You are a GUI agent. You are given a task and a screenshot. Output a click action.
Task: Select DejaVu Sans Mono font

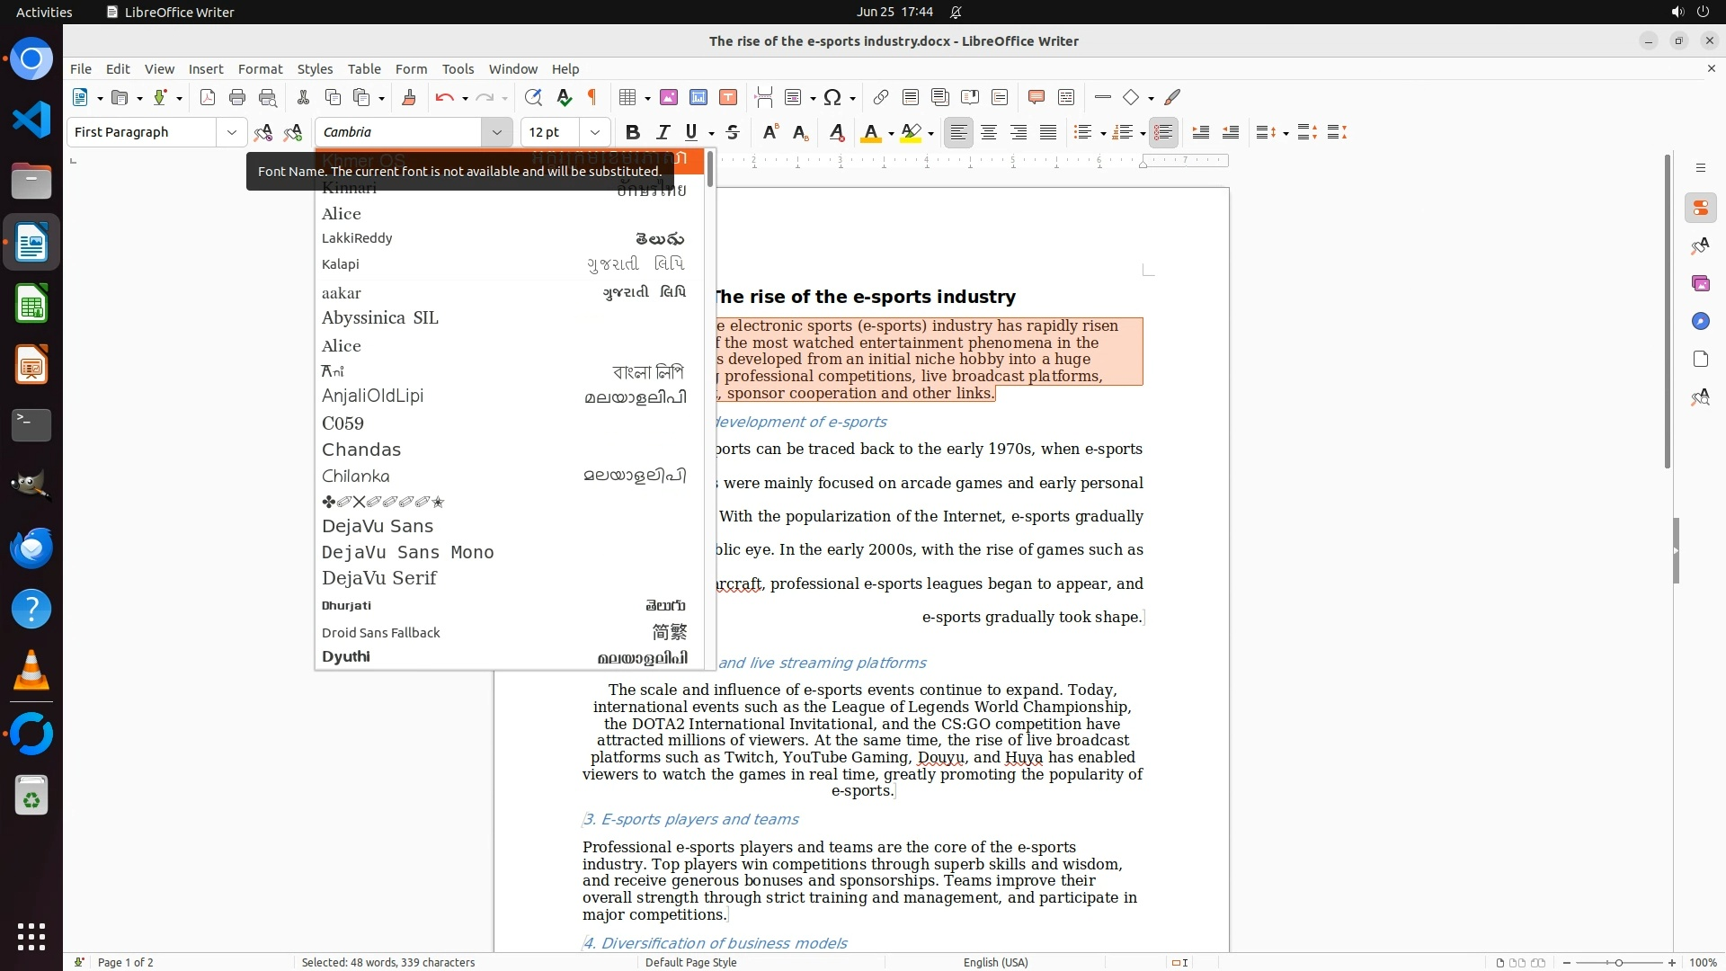click(x=407, y=552)
